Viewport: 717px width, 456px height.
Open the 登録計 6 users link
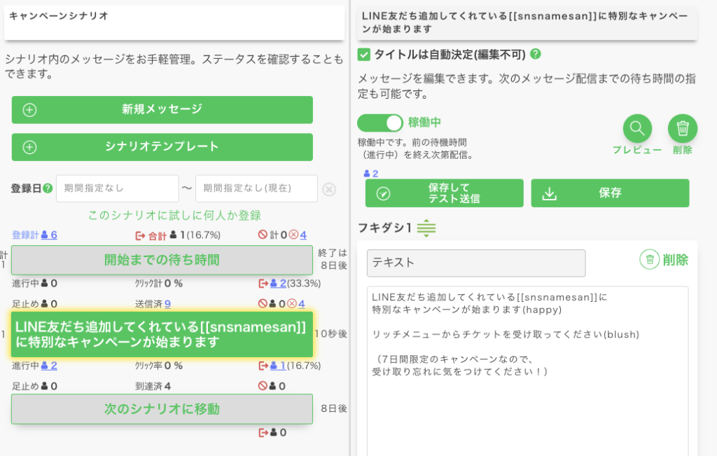[49, 235]
